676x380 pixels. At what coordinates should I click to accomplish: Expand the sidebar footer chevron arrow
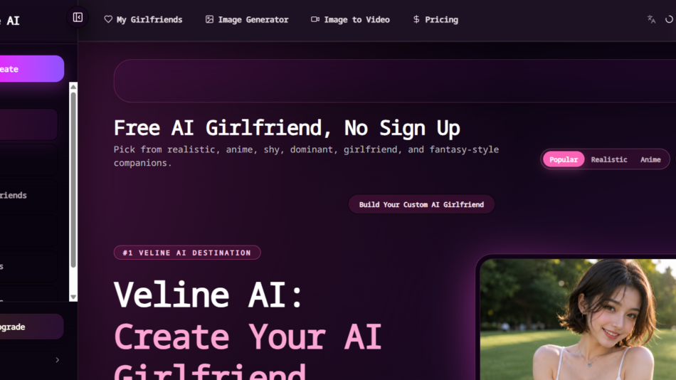tap(58, 360)
